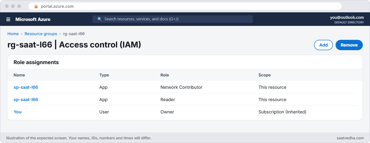Click the Scope column header

(265, 75)
